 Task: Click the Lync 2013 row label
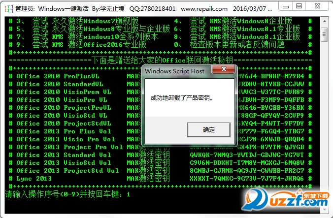[x=34, y=178]
